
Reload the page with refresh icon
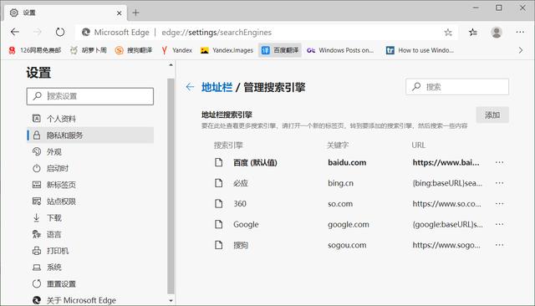(60, 32)
